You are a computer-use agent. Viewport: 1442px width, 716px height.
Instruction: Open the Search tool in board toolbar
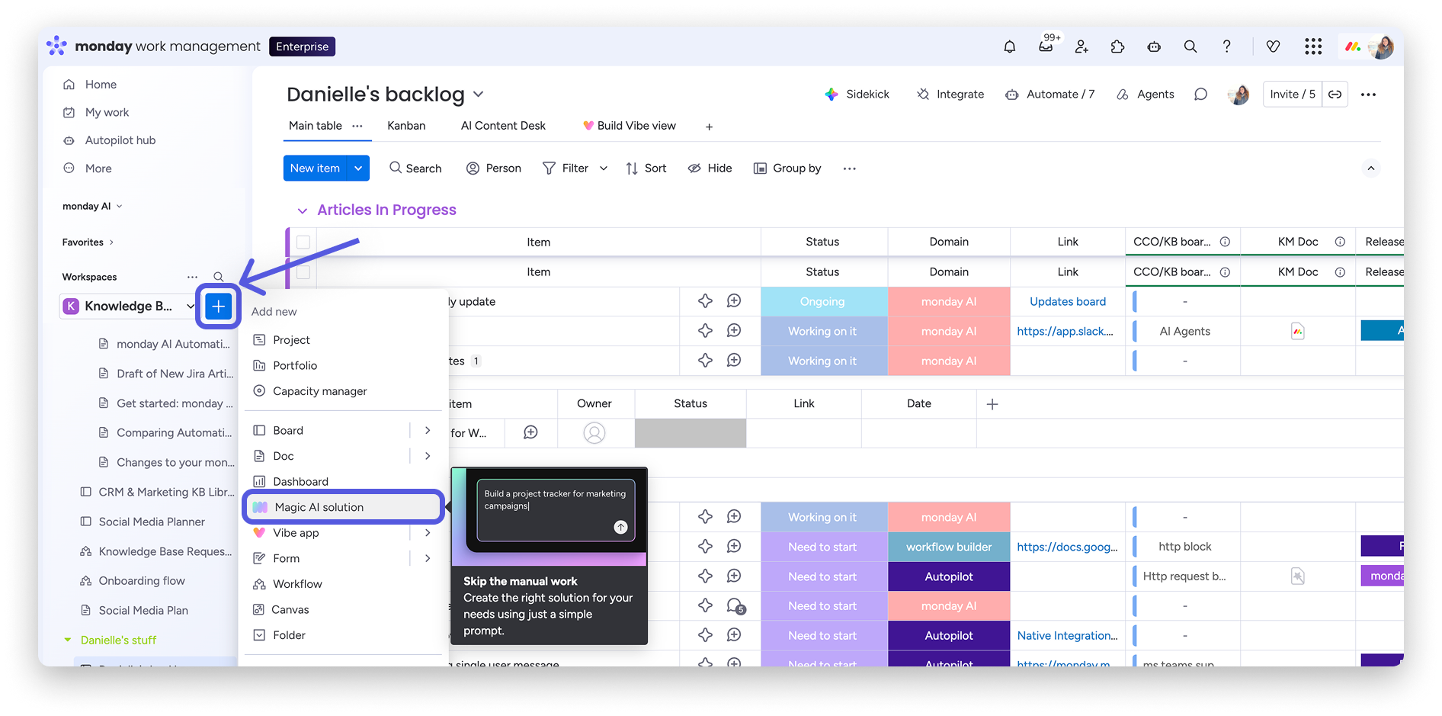(x=415, y=169)
